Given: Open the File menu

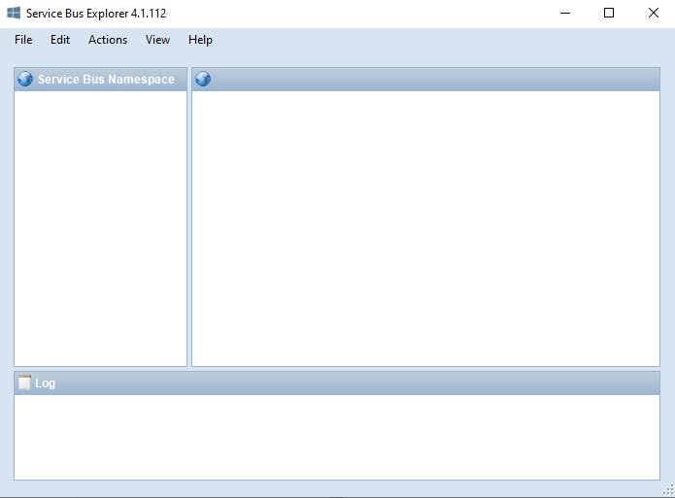Looking at the screenshot, I should click(23, 40).
